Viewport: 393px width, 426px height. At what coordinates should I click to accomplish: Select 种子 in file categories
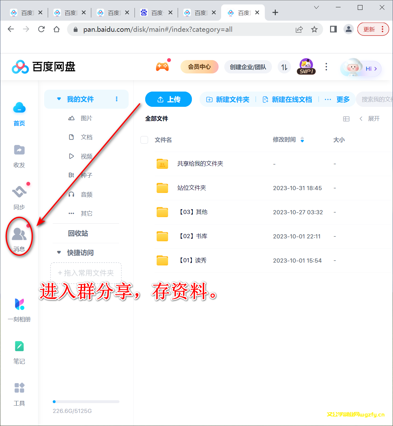pyautogui.click(x=86, y=175)
